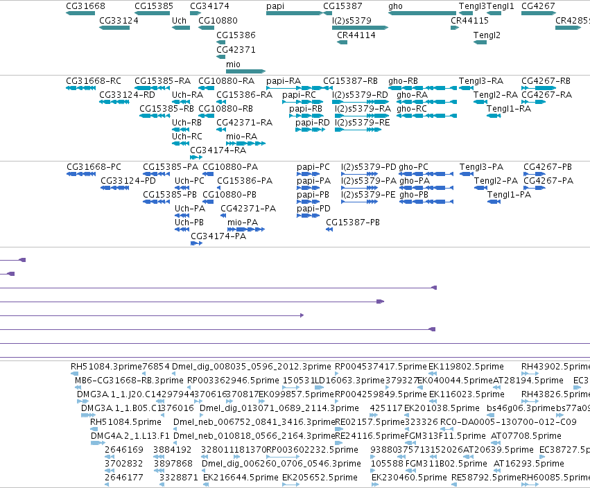Click the CG4267 gene label
590x488 pixels.
click(538, 6)
